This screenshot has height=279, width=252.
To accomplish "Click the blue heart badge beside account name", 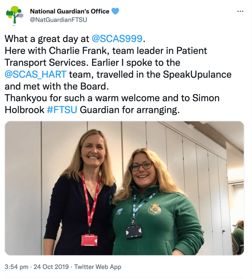I will (x=115, y=11).
